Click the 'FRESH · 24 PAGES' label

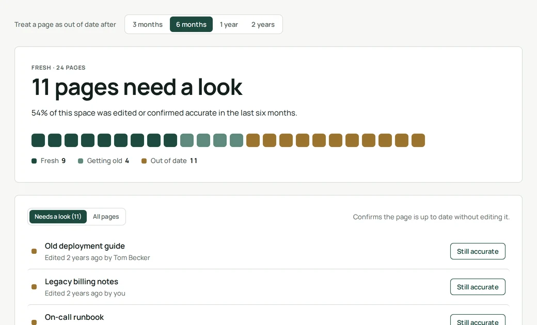click(x=58, y=68)
